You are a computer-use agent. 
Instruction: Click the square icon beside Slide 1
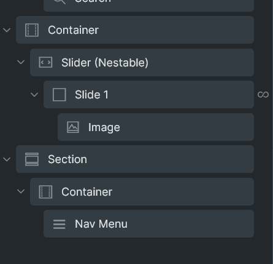tap(60, 95)
